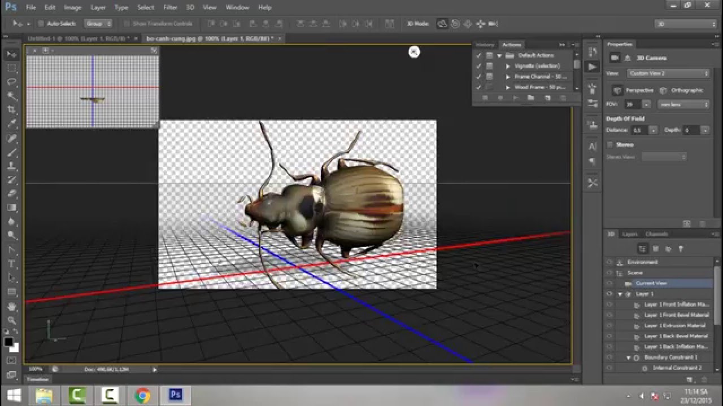
Task: Click the FOV input field
Action: click(x=633, y=104)
